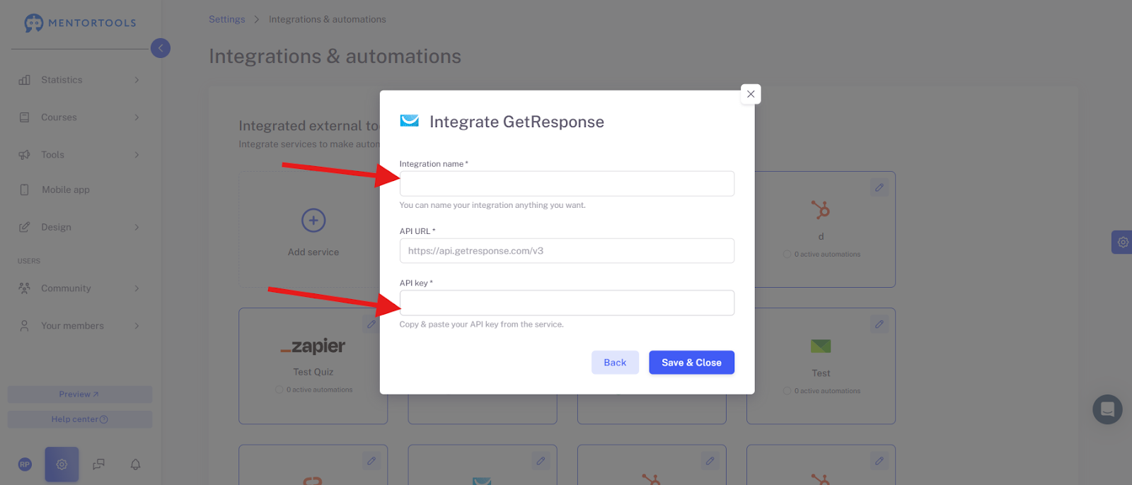Edit the Test integration card pencil

point(879,325)
